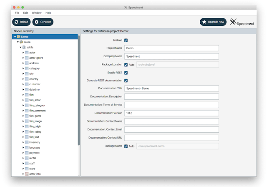Expand the payment table node
Image resolution: width=267 pixels, height=187 pixels.
pos(23,153)
